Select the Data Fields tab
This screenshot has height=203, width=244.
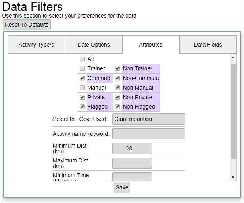tap(208, 45)
